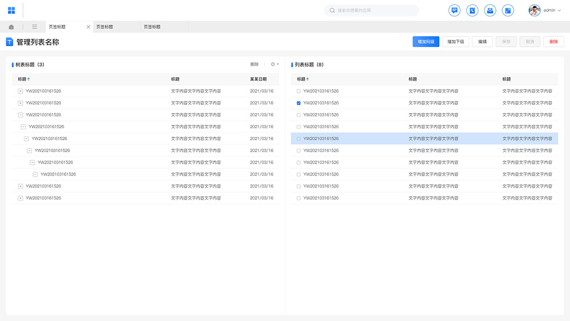The height and width of the screenshot is (321, 570).
Task: Open the blue app grid launcher icon
Action: (x=11, y=10)
